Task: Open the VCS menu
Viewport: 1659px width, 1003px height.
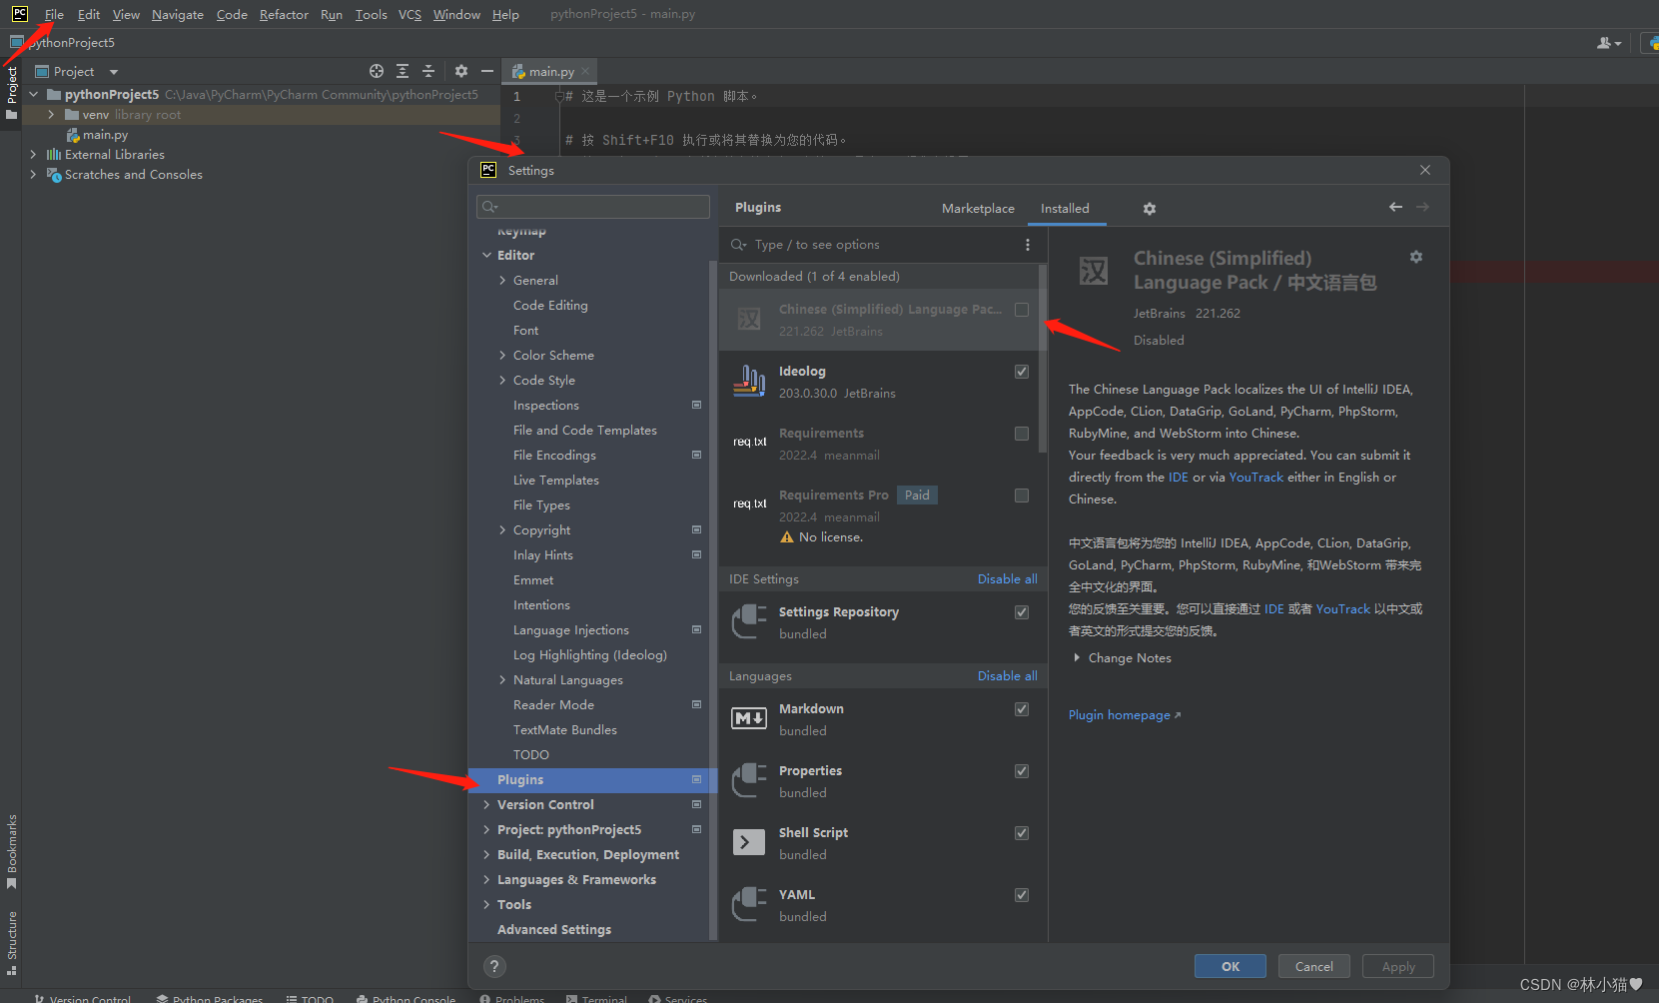Action: pyautogui.click(x=410, y=14)
